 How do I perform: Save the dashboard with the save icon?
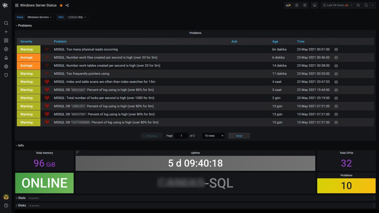(x=297, y=5)
